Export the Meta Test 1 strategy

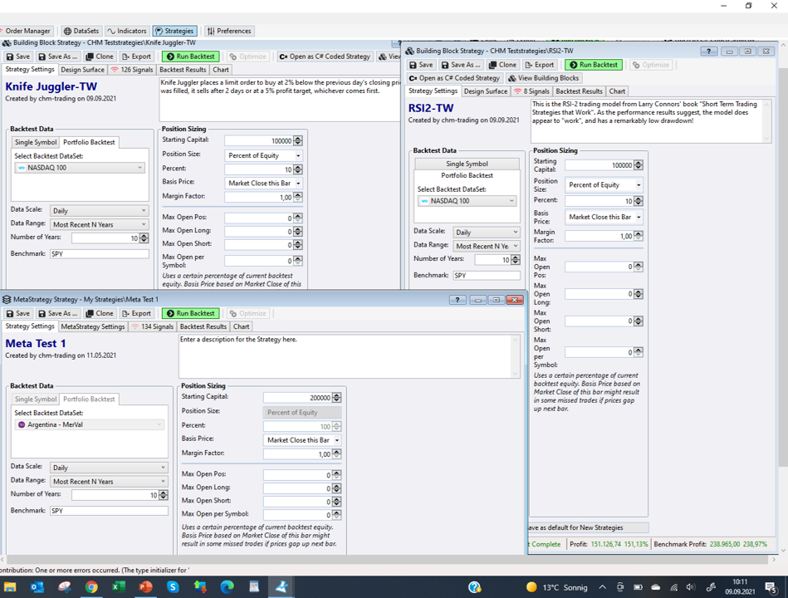pos(136,313)
